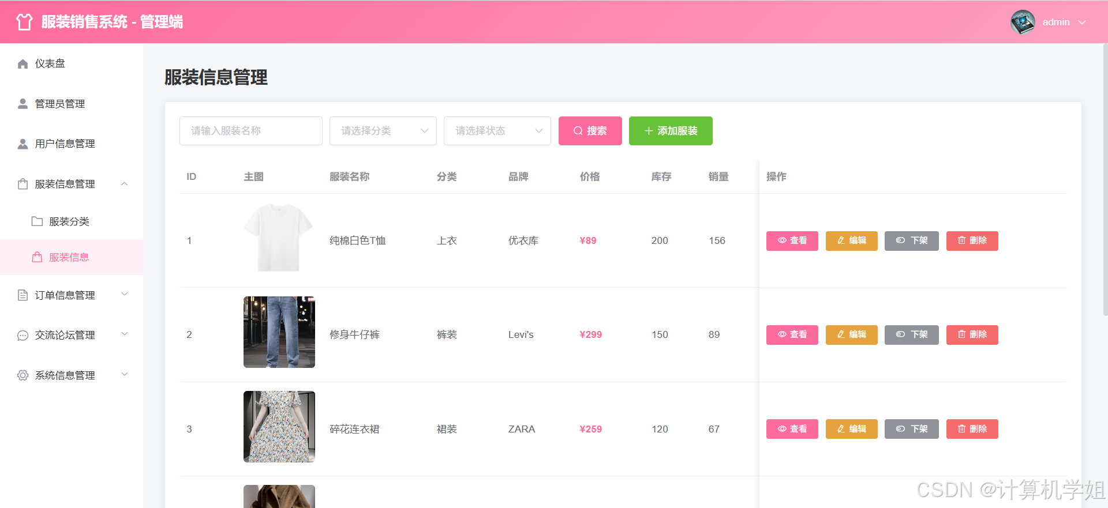Viewport: 1108px width, 508px height.
Task: Click price ¥299 for 修身牛仔裤
Action: point(591,334)
